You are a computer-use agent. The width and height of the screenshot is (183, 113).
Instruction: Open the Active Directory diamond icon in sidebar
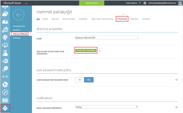5,108
